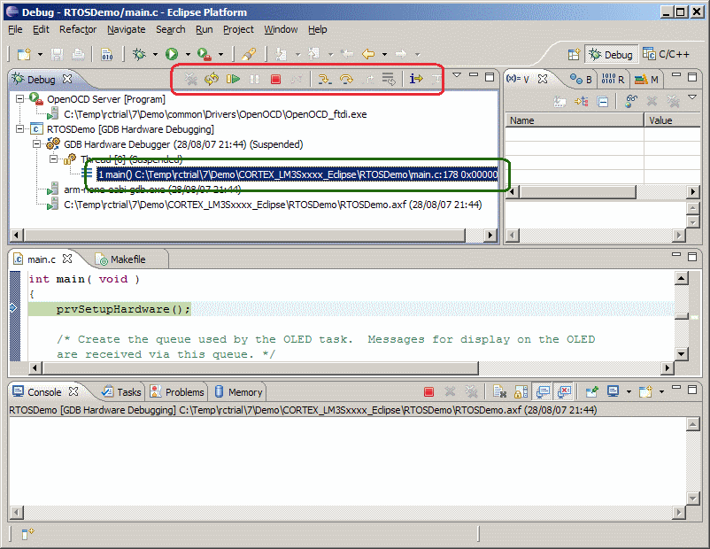Click the Drop to Frame icon
The image size is (710, 549).
tap(389, 80)
